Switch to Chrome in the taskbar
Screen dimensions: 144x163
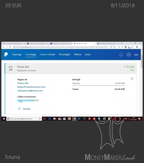pyautogui.click(x=74, y=119)
